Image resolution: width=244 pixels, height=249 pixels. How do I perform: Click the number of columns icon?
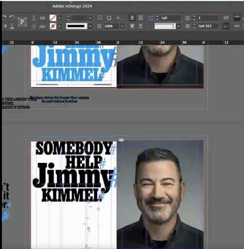coord(188,18)
